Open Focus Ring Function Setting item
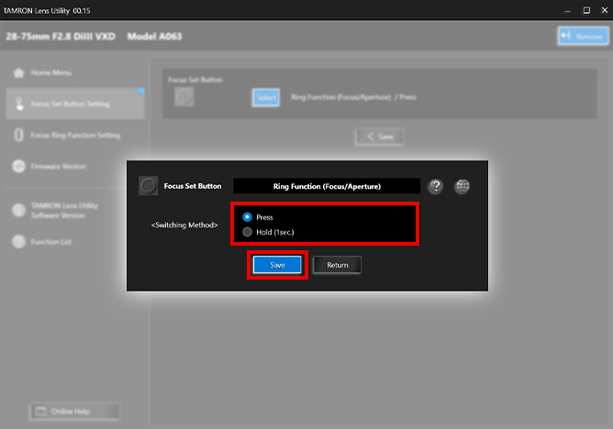The height and width of the screenshot is (429, 613). click(75, 135)
